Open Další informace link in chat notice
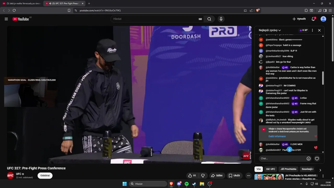Image resolution: width=334 pixels, height=188 pixels. coord(277,136)
